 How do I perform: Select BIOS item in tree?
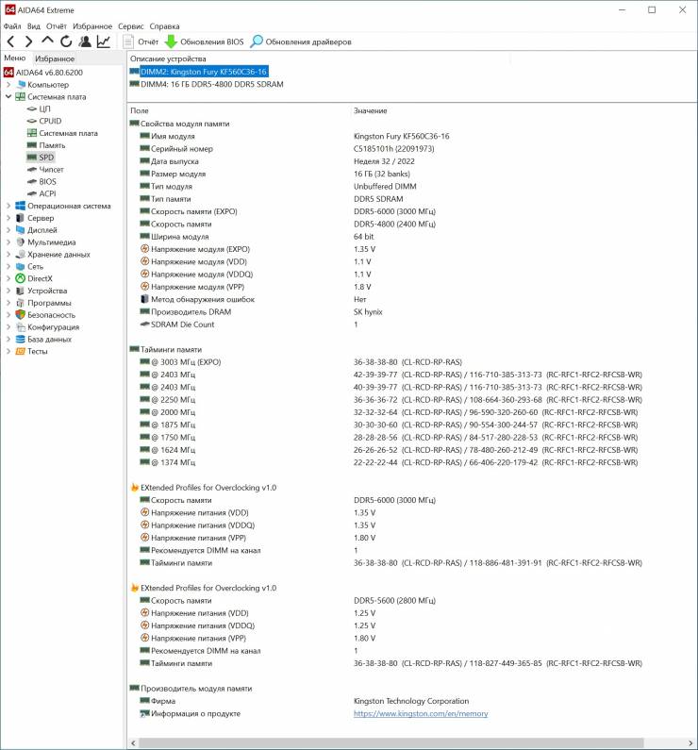tap(48, 182)
